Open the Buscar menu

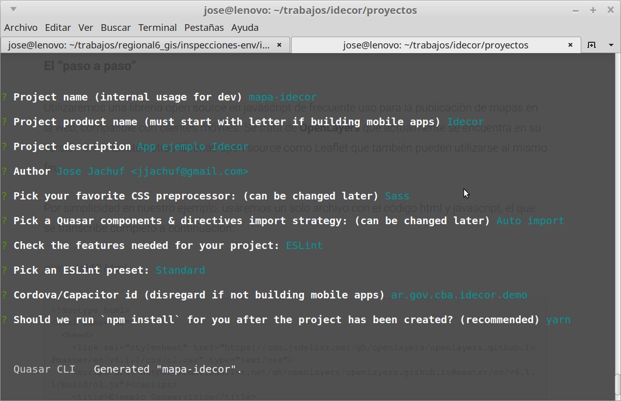tap(116, 27)
